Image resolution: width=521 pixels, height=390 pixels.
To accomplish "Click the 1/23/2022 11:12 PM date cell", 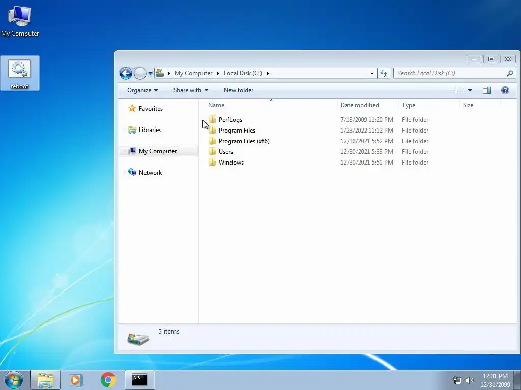I will [366, 131].
